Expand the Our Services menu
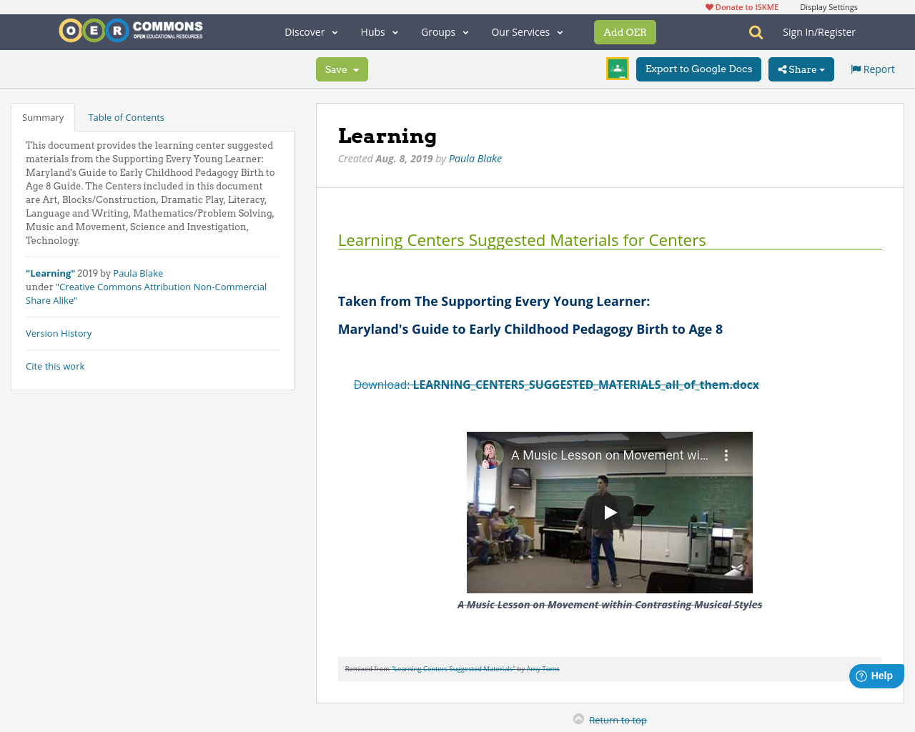Image resolution: width=915 pixels, height=732 pixels. (526, 31)
